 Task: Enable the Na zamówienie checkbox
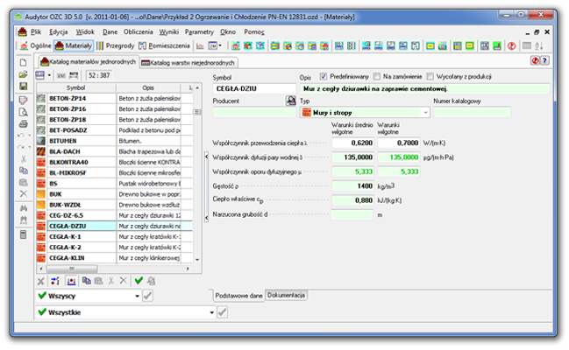pos(377,76)
